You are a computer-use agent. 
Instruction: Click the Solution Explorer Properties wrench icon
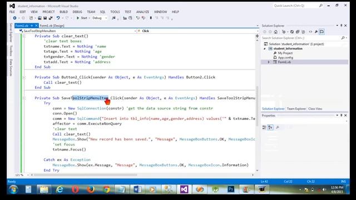[316, 32]
